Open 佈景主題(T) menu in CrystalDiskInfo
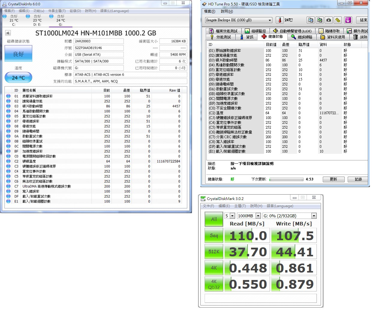 [x=57, y=11]
